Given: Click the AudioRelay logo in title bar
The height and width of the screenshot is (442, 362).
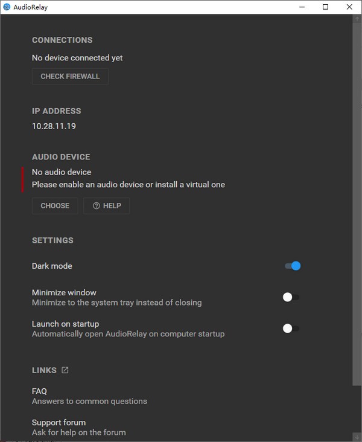Looking at the screenshot, I should (x=7, y=7).
